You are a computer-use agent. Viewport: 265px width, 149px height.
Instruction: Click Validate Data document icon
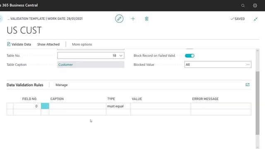click(9, 44)
